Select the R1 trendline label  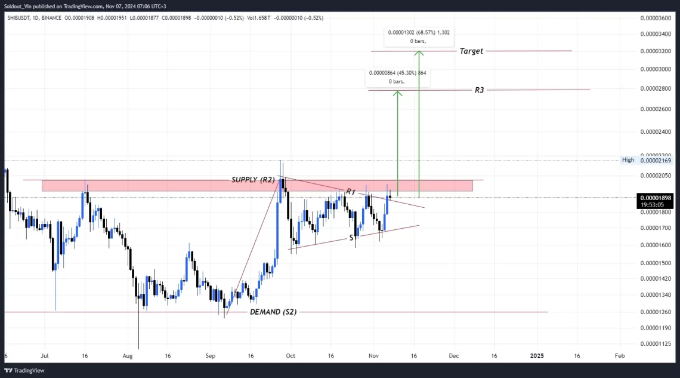coord(350,192)
